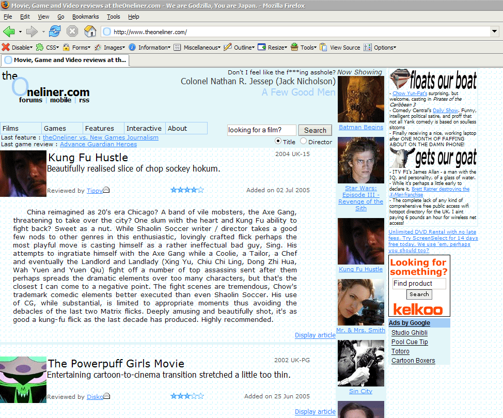Click the Kung Fu Hustle star rating
503x418 pixels.
(x=187, y=190)
